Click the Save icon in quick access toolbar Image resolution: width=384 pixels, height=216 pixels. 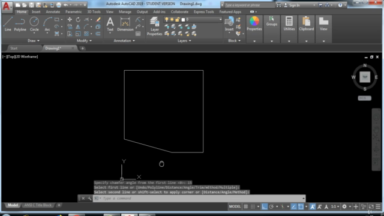pos(32,5)
